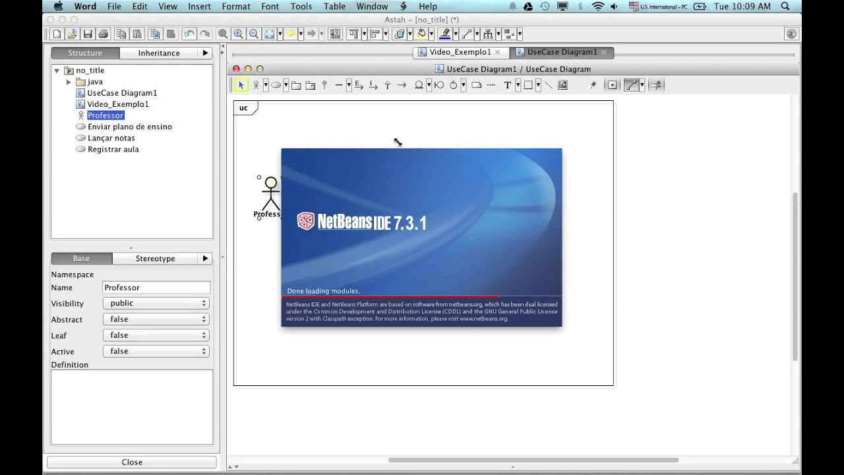
Task: Select the Note tool in the diagram toolbar
Action: 476,85
